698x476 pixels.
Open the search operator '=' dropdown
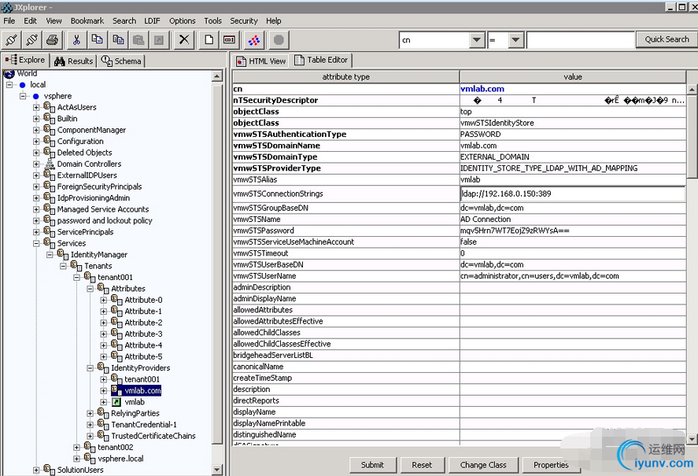tap(515, 39)
